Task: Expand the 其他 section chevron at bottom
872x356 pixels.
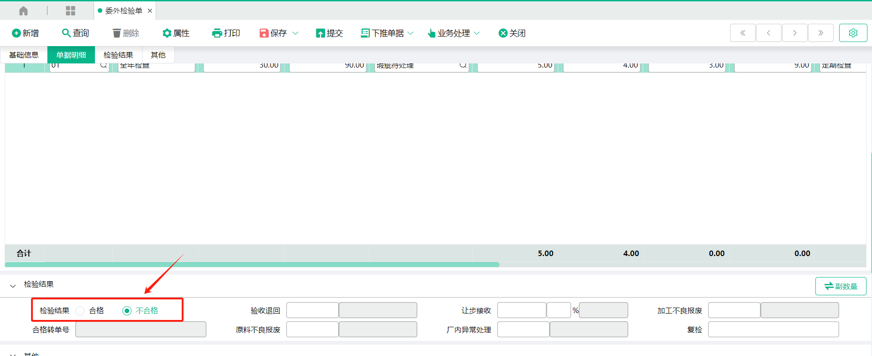Action: [x=13, y=354]
